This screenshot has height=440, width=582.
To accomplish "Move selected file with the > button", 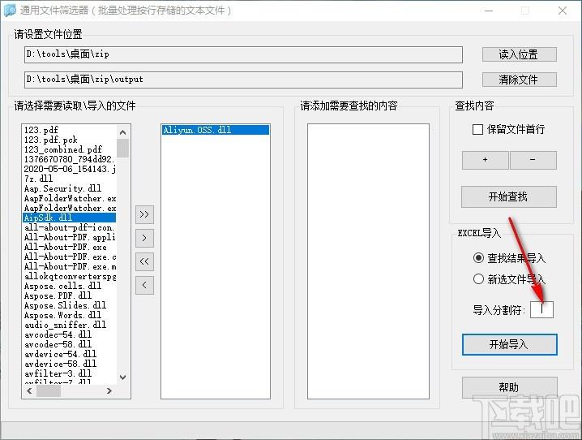I will [x=144, y=238].
